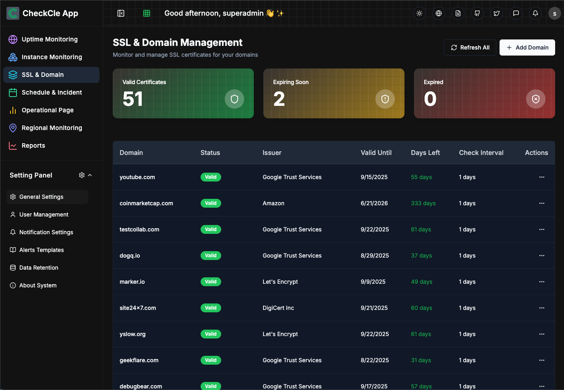Switch to Uptime Monitoring section

click(x=50, y=39)
